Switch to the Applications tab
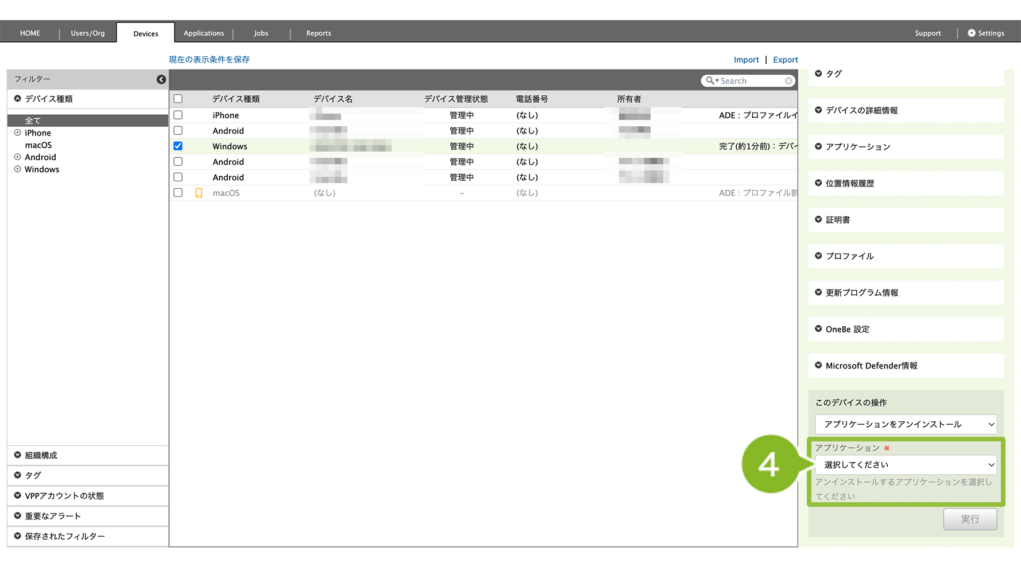 (204, 33)
